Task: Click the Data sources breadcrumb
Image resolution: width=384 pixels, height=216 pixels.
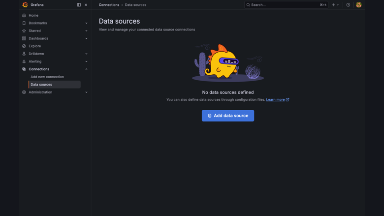Action: [135, 4]
